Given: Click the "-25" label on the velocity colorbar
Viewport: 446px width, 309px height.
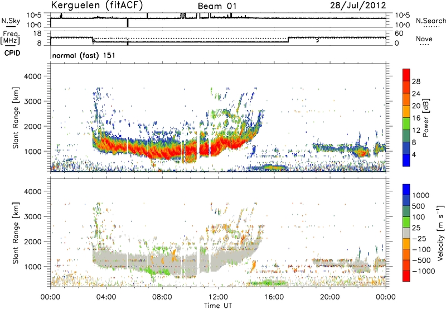Looking at the screenshot, I should pos(419,238).
